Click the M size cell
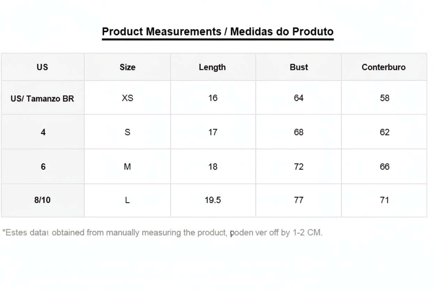Viewport: 435px width, 290px height. pos(127,167)
